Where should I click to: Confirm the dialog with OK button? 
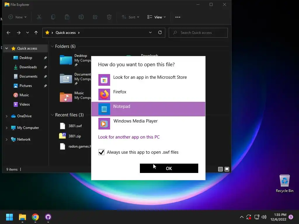pos(169,168)
